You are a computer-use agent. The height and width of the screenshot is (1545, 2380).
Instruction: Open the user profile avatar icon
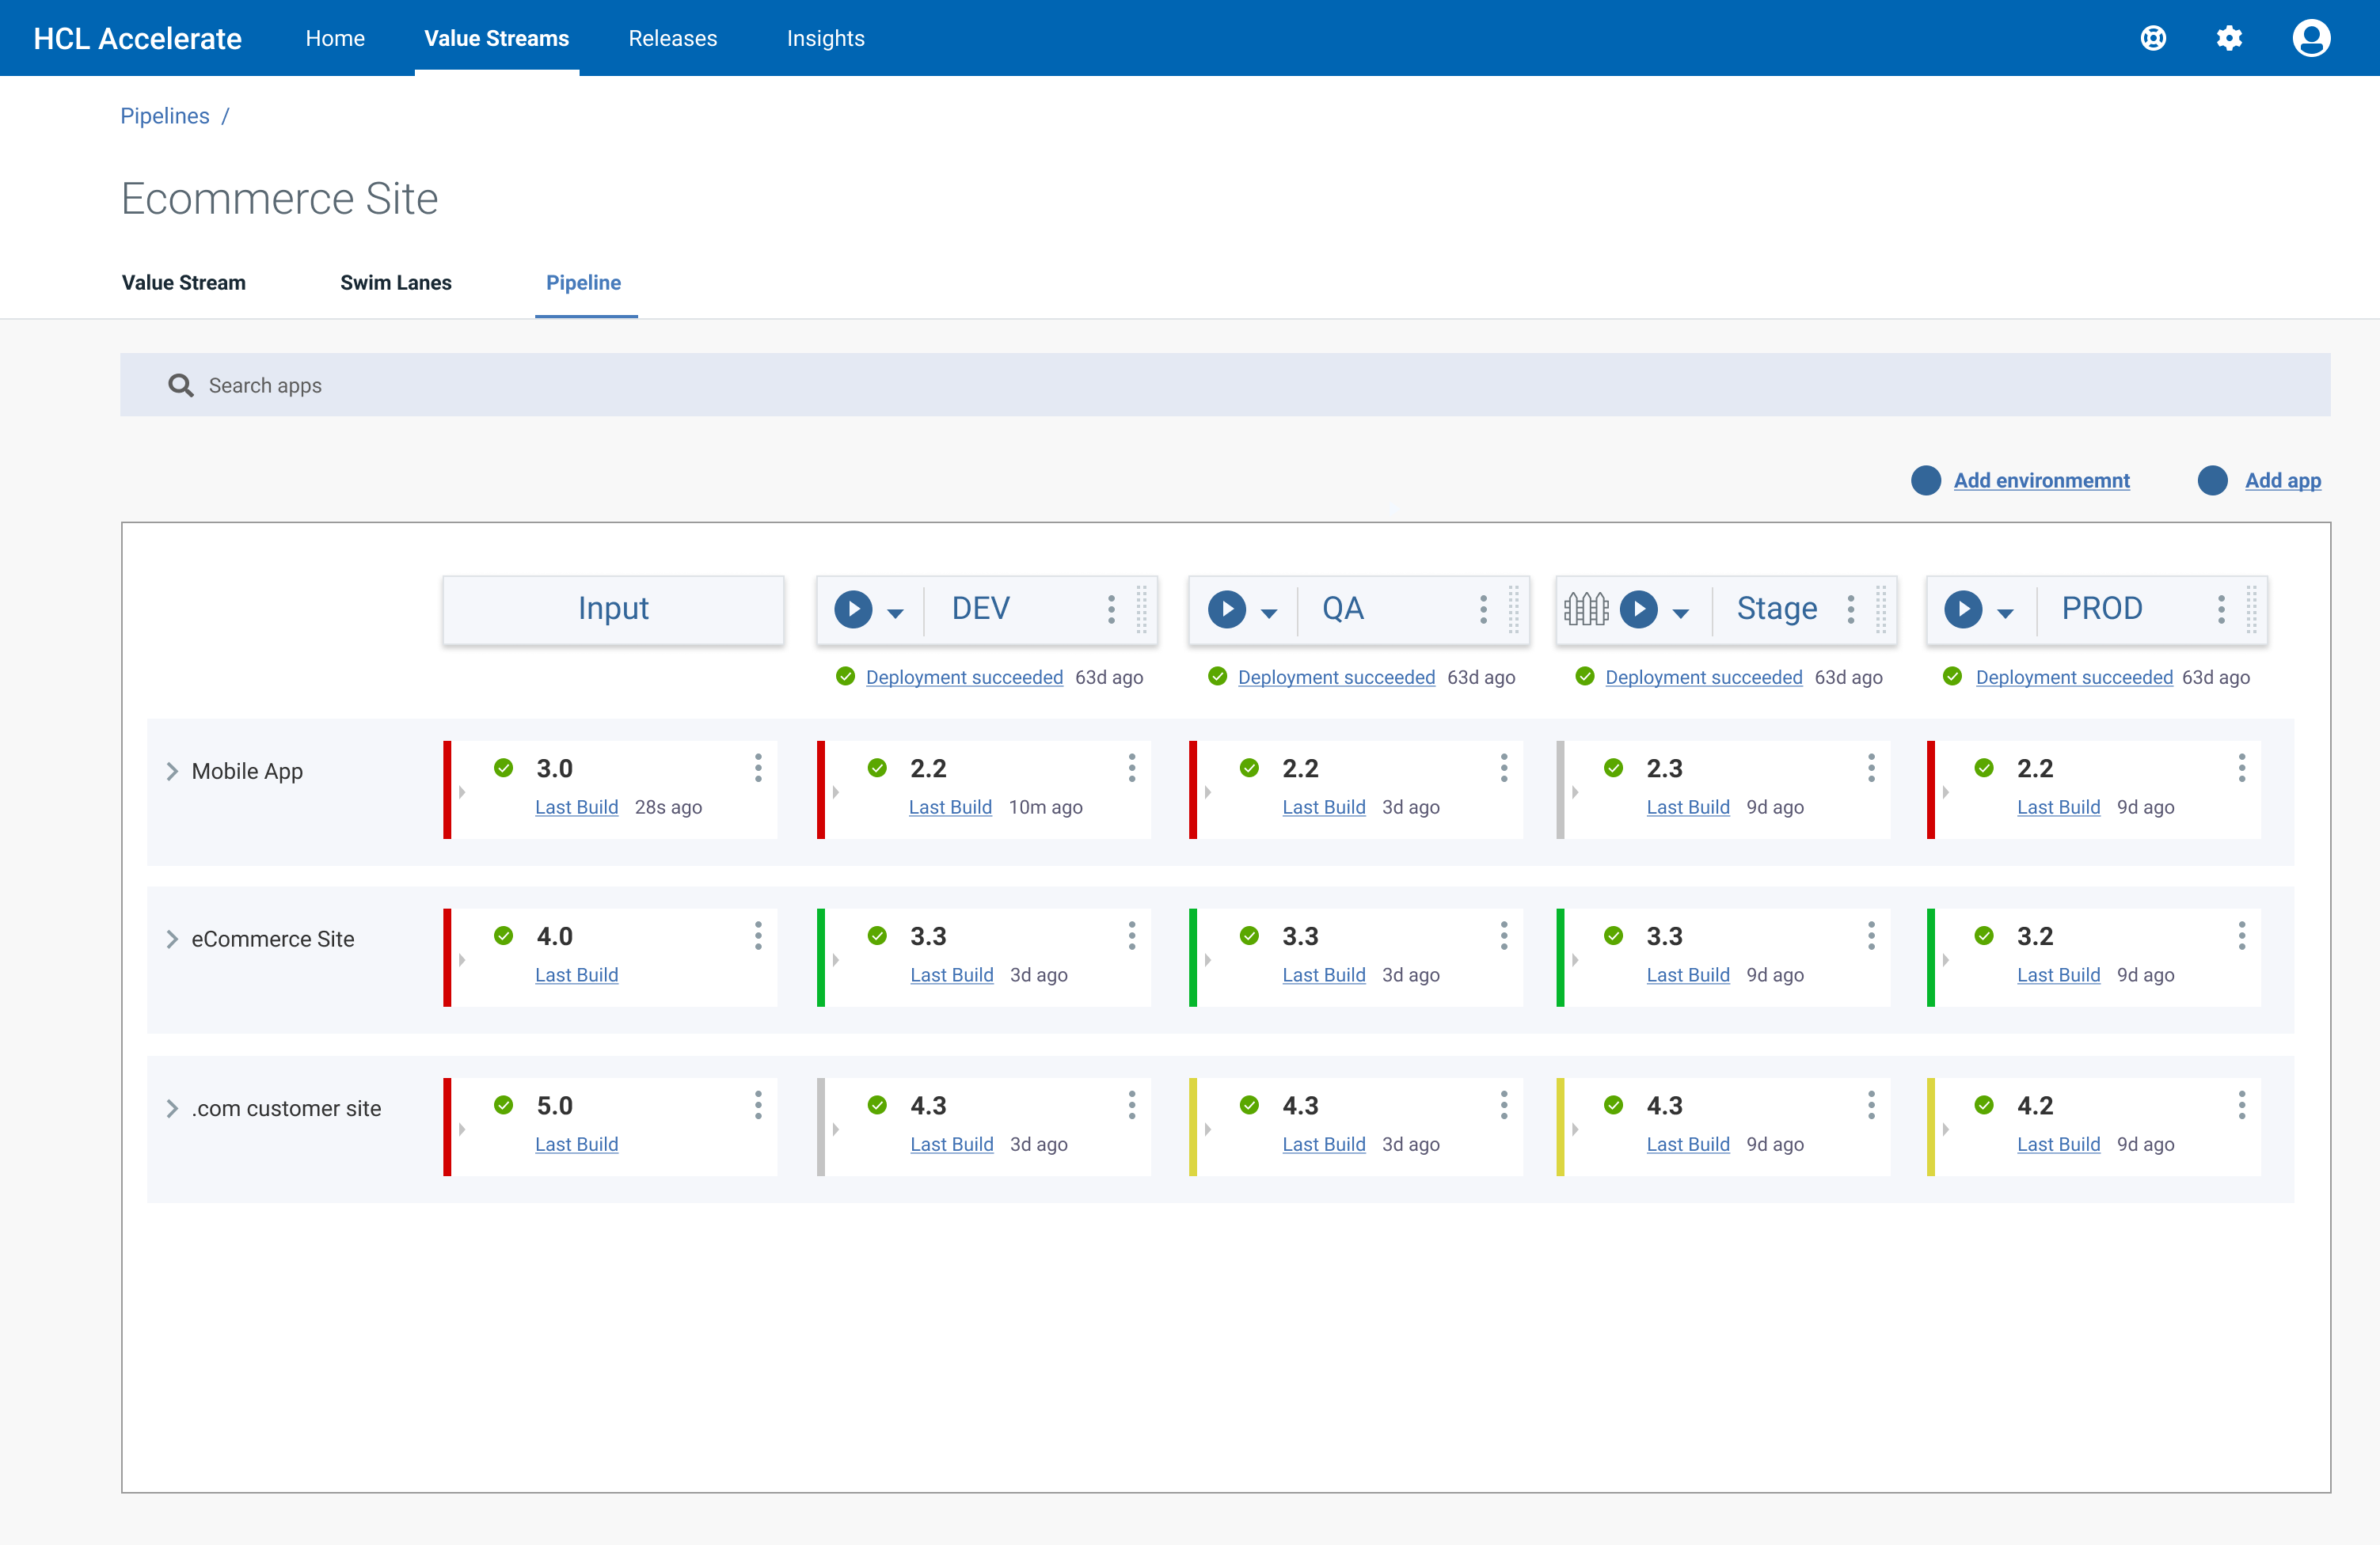(x=2311, y=38)
